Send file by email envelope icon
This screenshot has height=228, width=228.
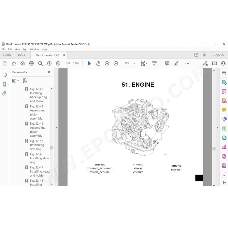tap(214, 64)
